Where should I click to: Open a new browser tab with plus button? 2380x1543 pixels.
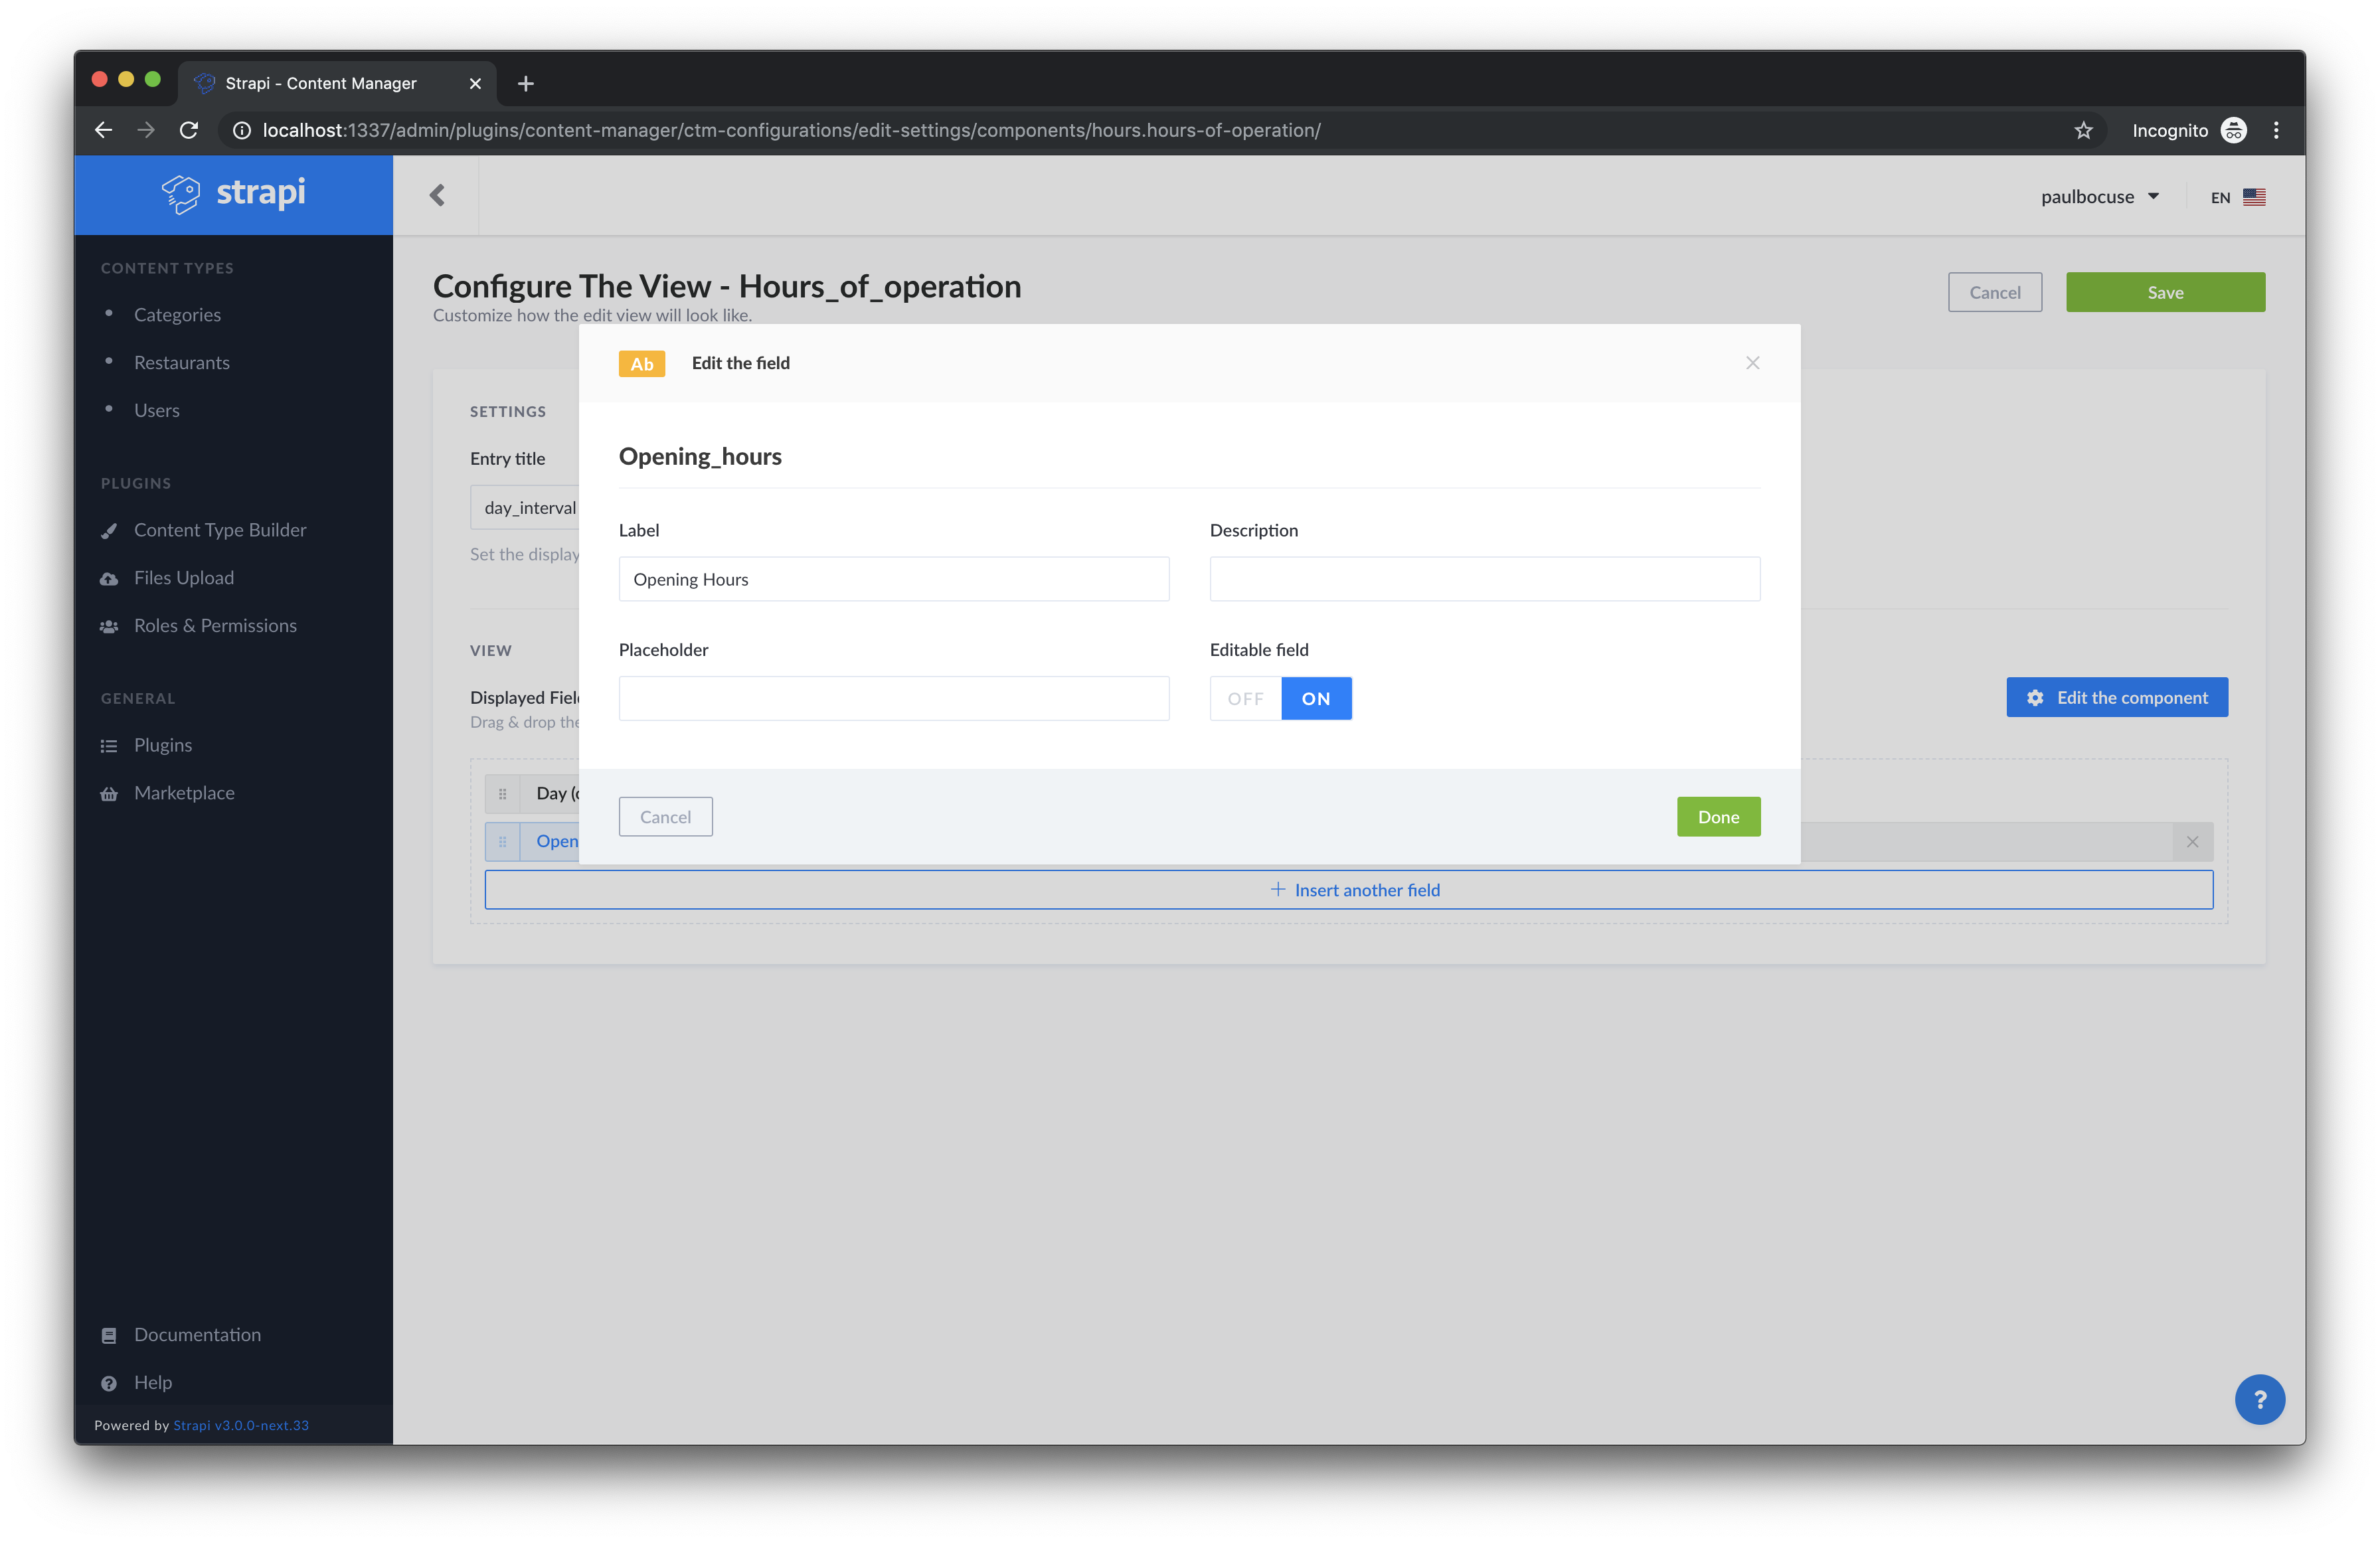(526, 84)
